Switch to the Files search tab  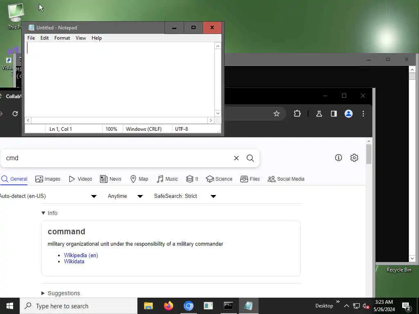click(250, 179)
